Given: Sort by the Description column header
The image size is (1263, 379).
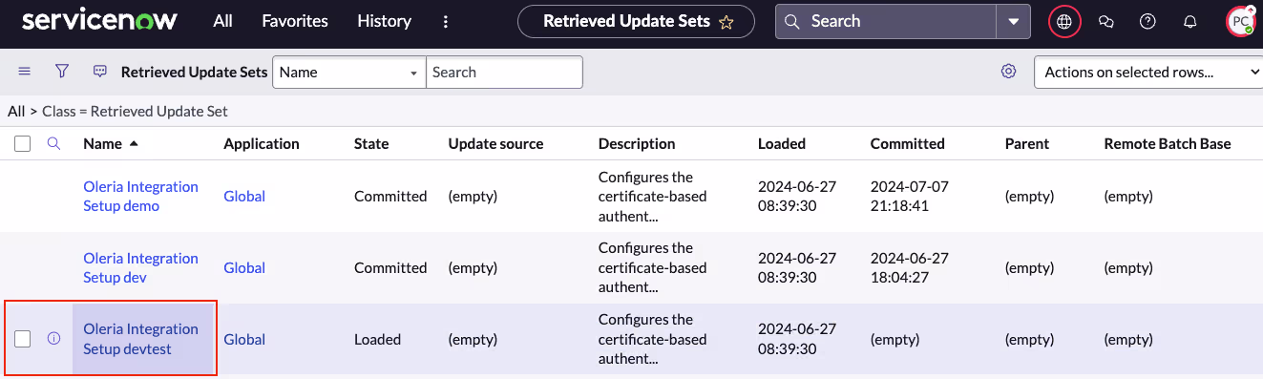Looking at the screenshot, I should tap(637, 144).
